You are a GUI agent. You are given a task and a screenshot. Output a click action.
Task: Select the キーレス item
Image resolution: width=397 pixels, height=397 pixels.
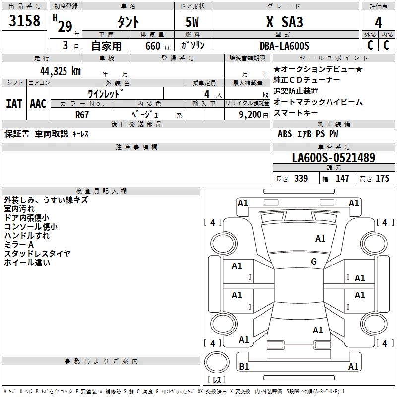pos(80,134)
